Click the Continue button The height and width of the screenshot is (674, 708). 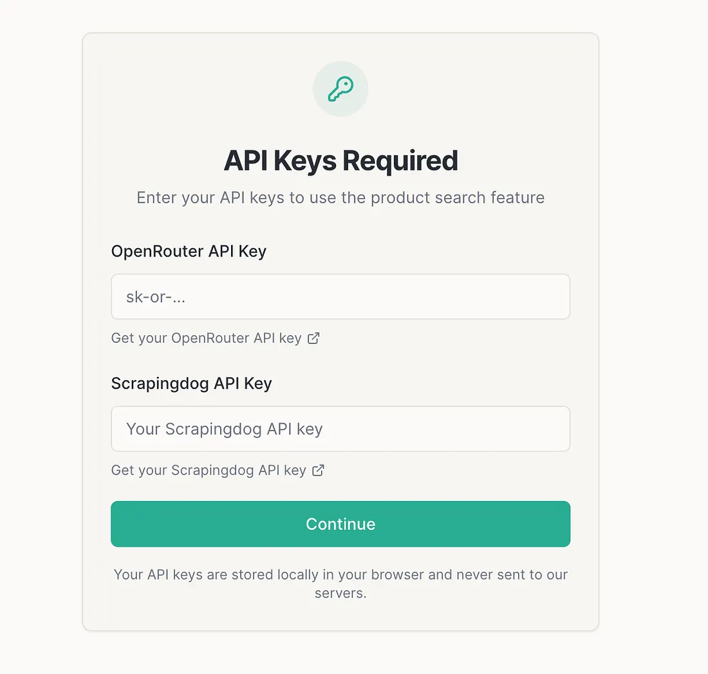(x=340, y=524)
